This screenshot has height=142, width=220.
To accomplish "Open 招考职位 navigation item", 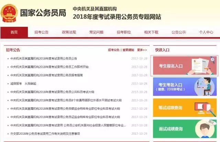I will click(124, 32).
